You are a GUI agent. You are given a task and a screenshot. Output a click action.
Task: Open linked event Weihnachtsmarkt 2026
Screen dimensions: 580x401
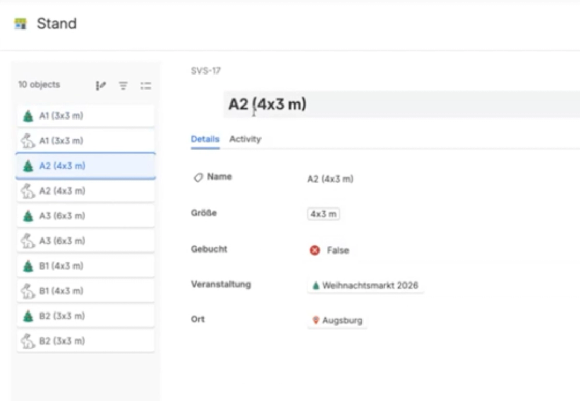366,285
